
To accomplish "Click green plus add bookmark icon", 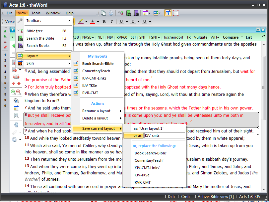I will point(5,31).
